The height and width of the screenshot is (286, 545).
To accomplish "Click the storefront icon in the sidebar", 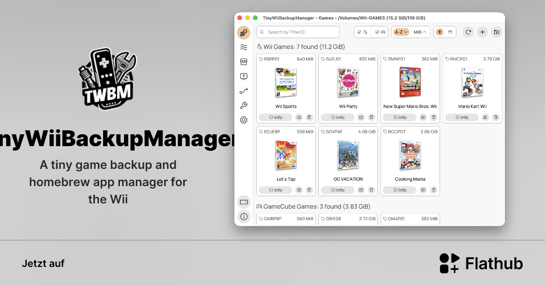I will (244, 62).
